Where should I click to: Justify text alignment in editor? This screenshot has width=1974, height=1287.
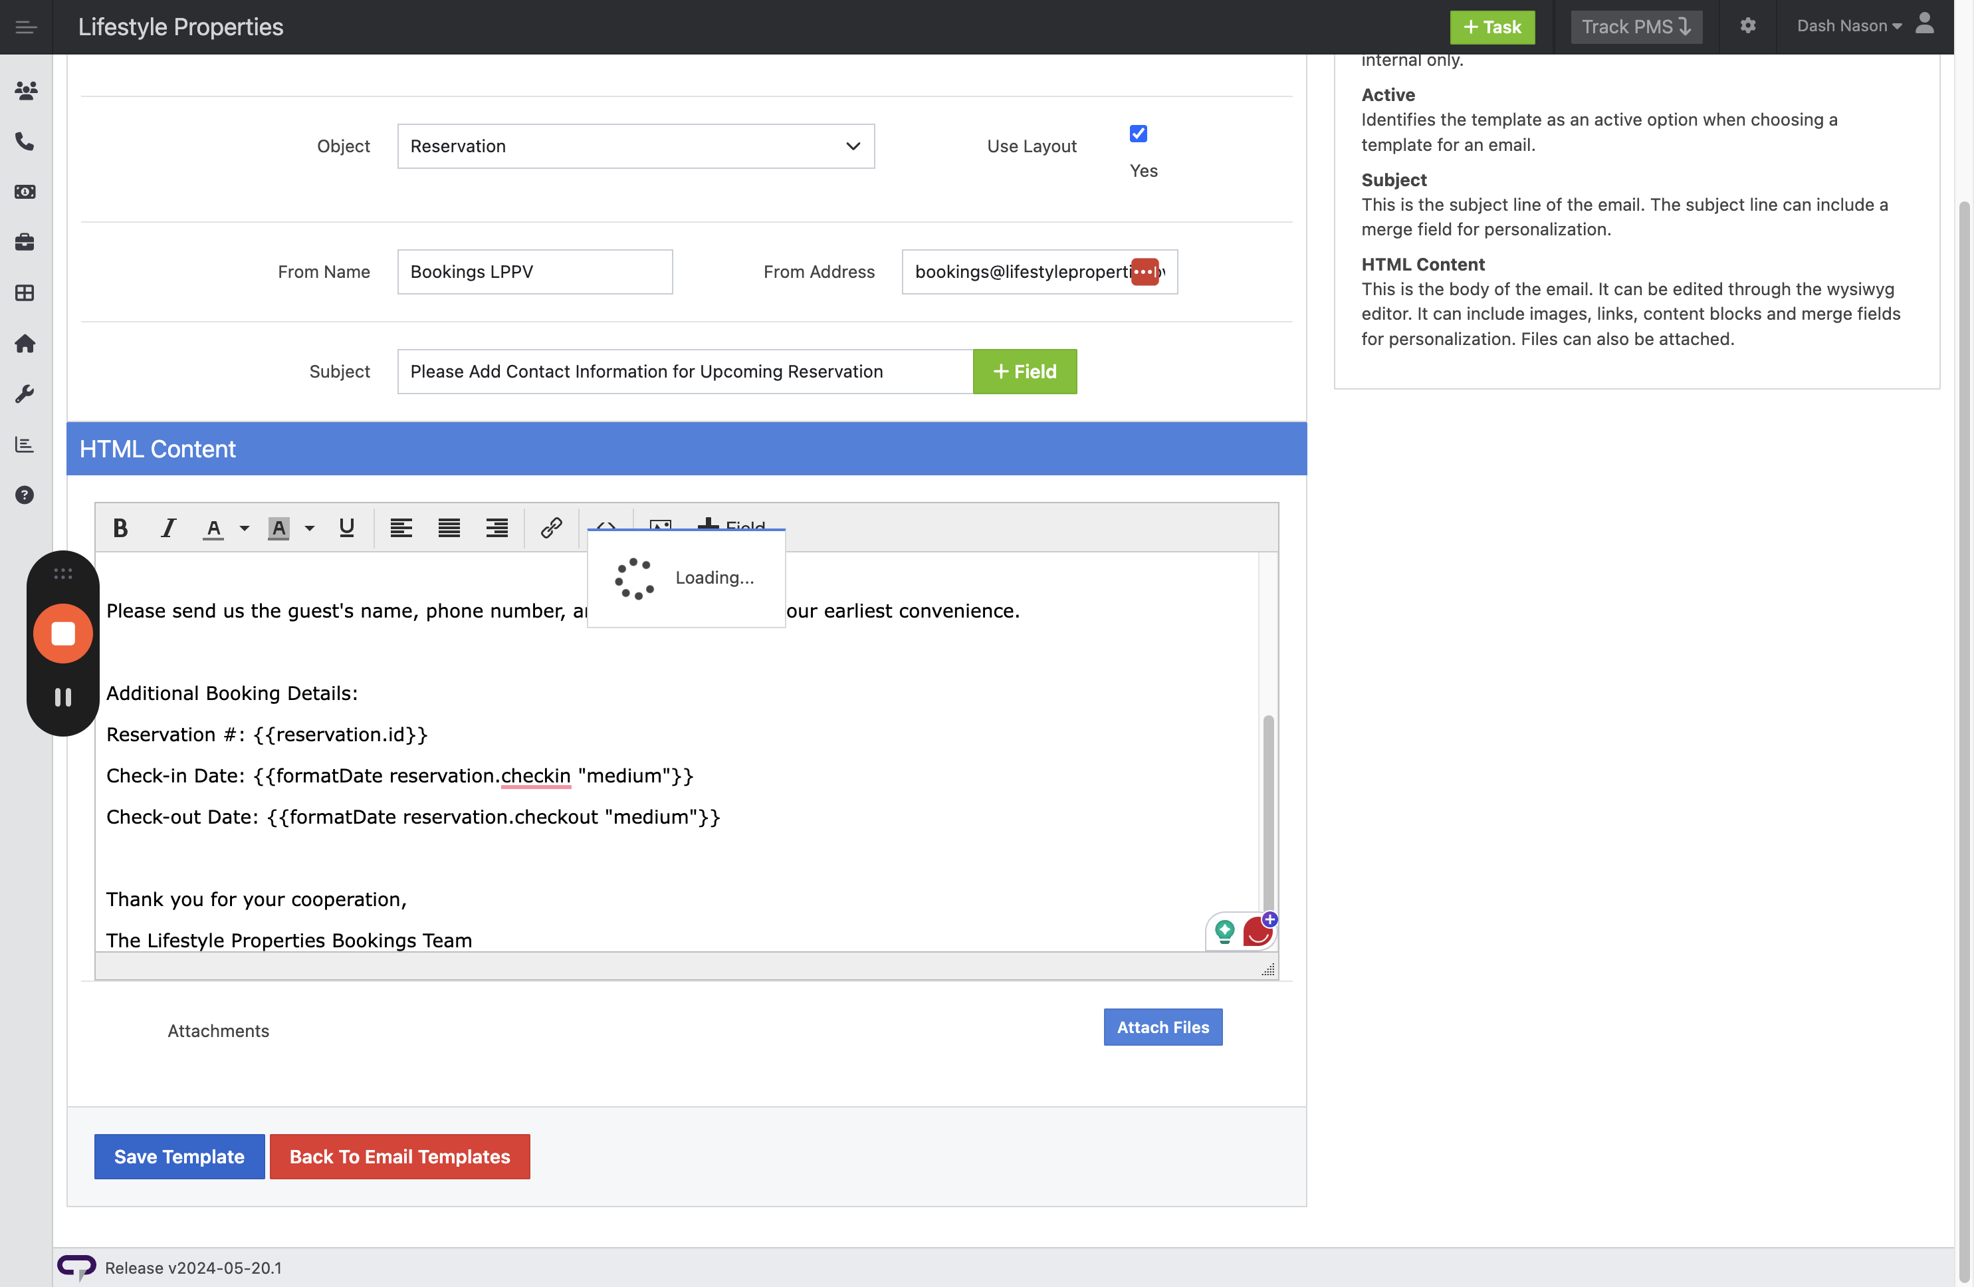pos(449,528)
